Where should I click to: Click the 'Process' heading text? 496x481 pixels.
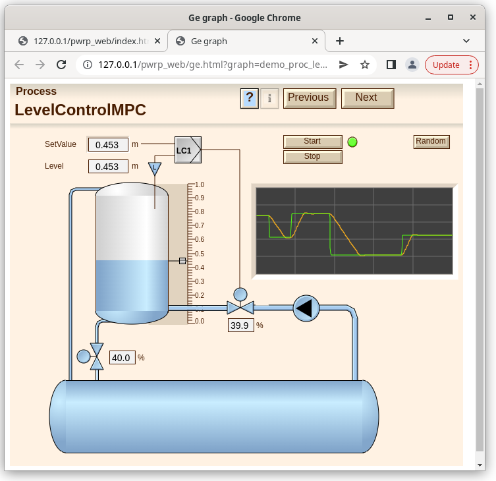(36, 91)
